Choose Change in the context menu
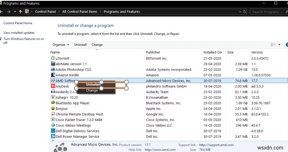 [92, 90]
